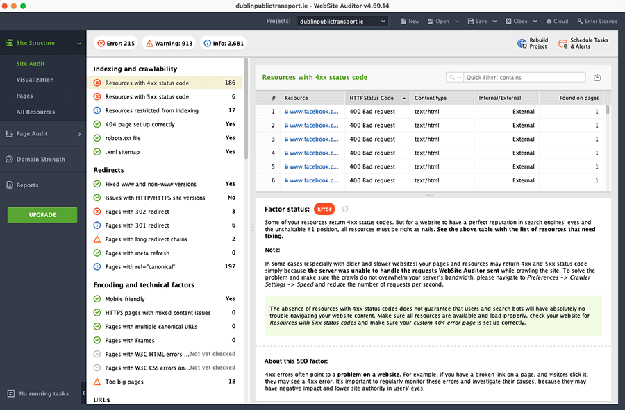This screenshot has height=410, width=625.
Task: Click the quick filter search magnifier
Action: click(x=452, y=77)
